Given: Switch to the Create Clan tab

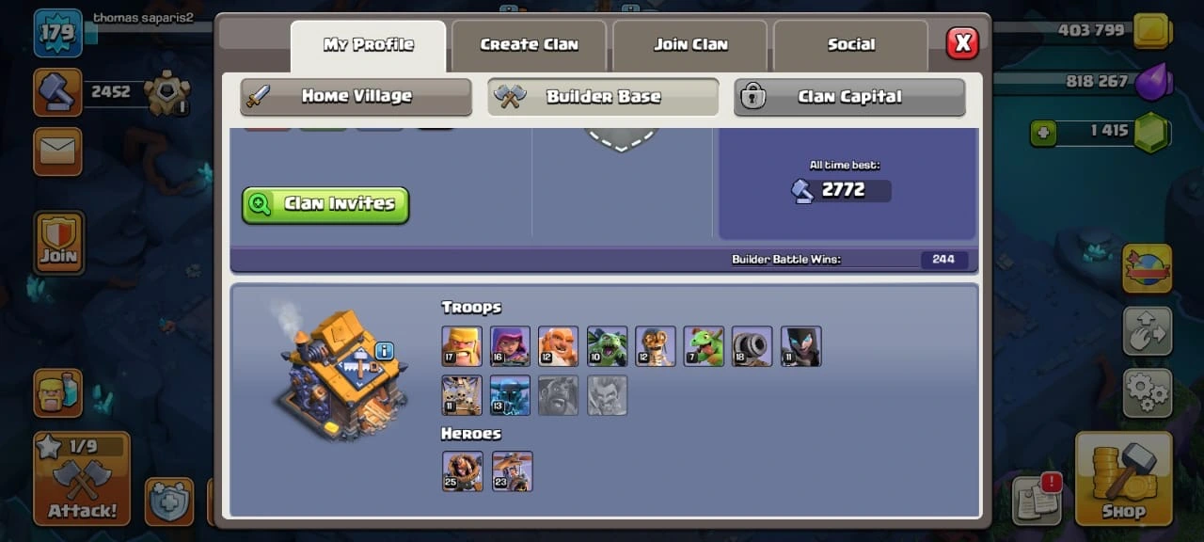Looking at the screenshot, I should pos(529,45).
